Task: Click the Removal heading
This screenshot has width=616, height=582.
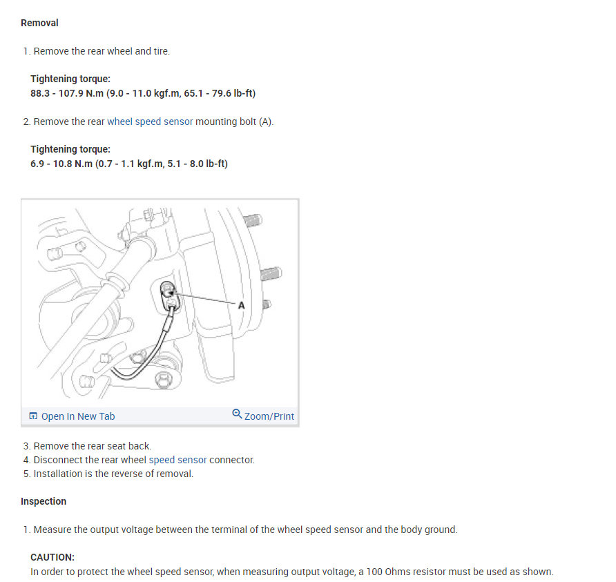Action: coord(39,23)
